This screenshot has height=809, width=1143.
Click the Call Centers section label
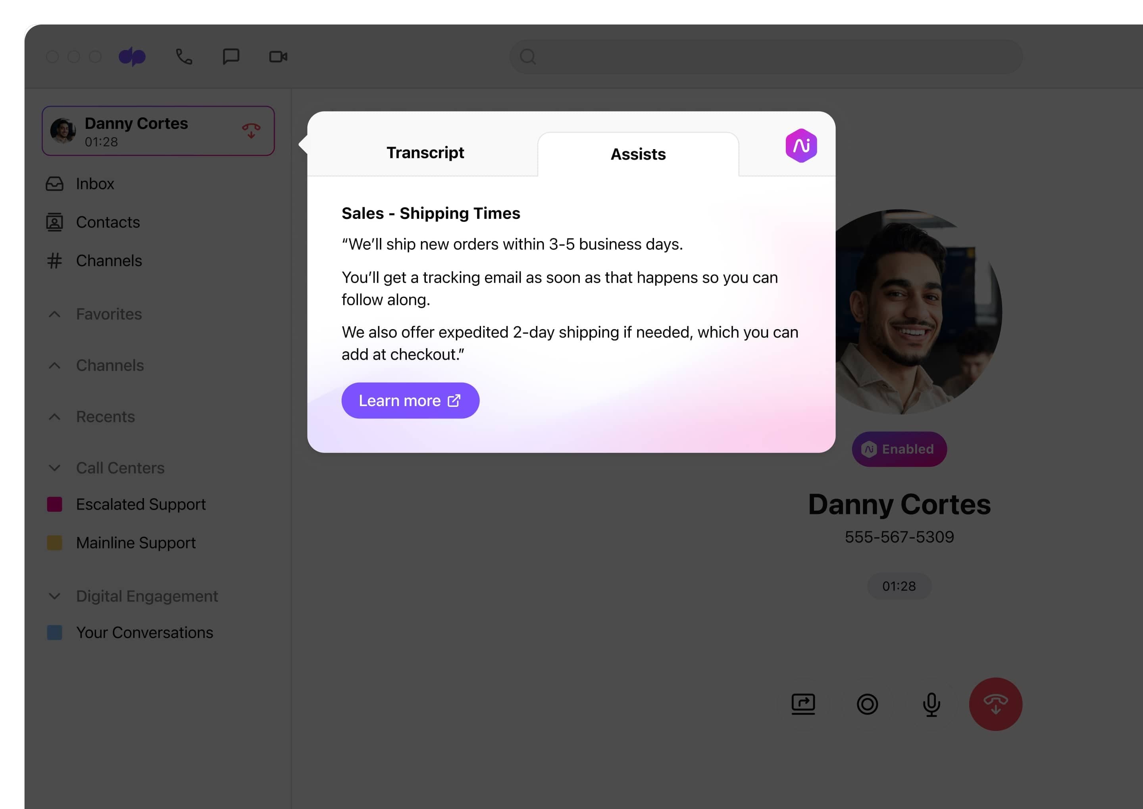point(120,468)
